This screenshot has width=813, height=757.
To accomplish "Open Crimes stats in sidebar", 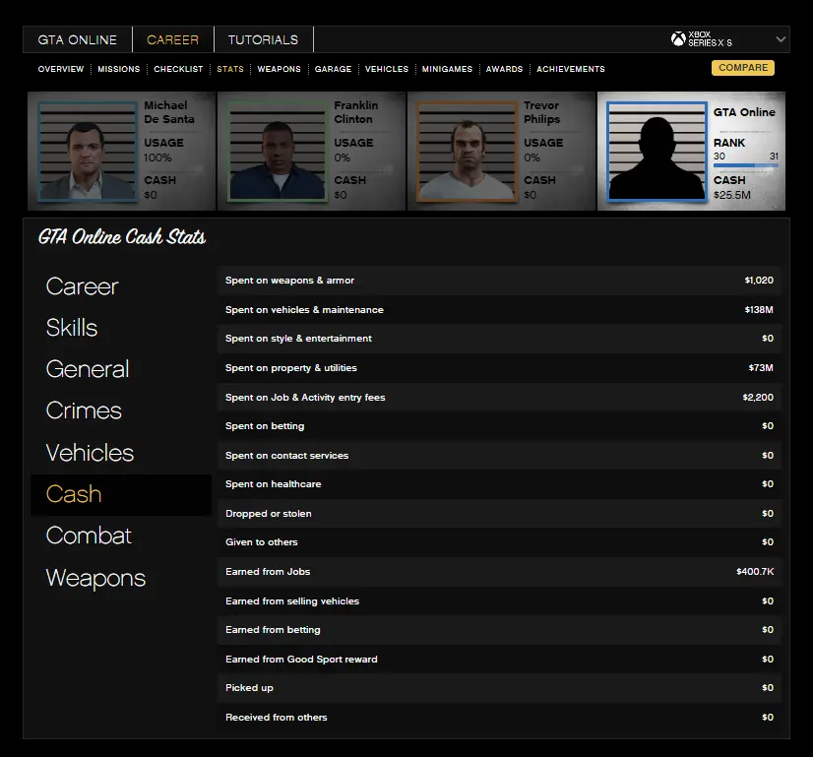I will [x=84, y=410].
